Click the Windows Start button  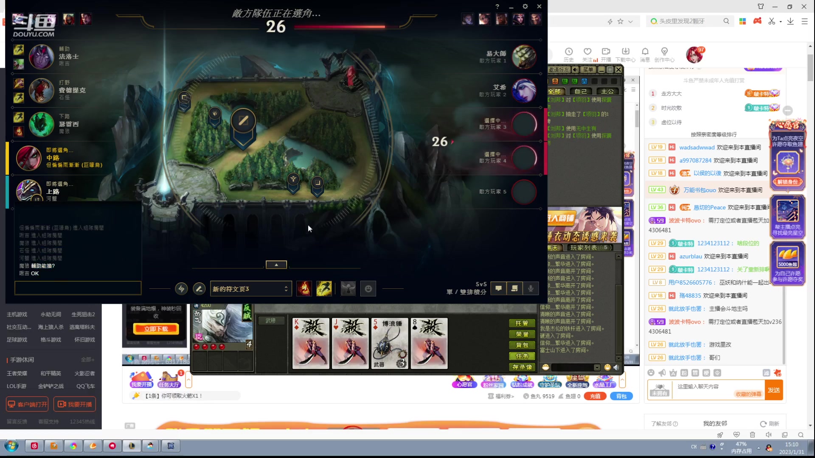(x=11, y=446)
